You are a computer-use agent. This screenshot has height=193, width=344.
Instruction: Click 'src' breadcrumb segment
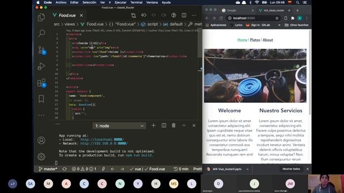(x=56, y=24)
